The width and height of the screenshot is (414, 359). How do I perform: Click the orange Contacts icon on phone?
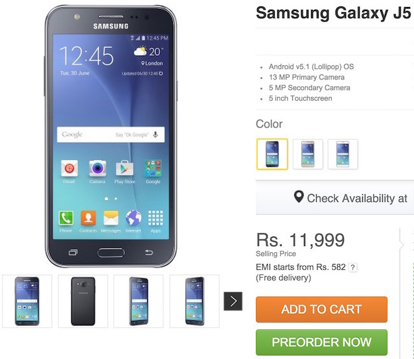88,218
